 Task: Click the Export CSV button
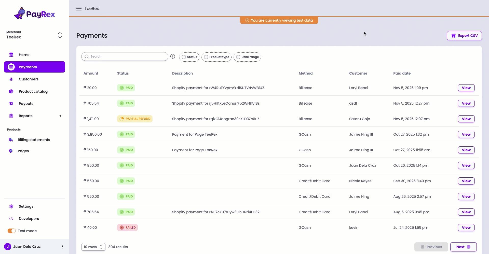[x=464, y=35]
